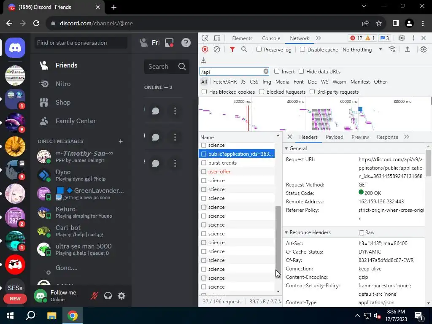
Task: Show more request detail tabs chevron
Action: 407,137
